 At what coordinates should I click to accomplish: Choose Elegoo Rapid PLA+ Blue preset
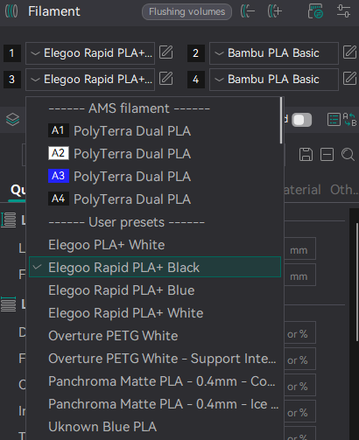pyautogui.click(x=155, y=290)
